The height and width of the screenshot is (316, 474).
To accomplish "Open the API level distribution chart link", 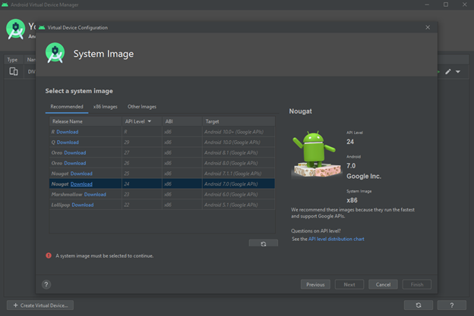I will tap(337, 239).
